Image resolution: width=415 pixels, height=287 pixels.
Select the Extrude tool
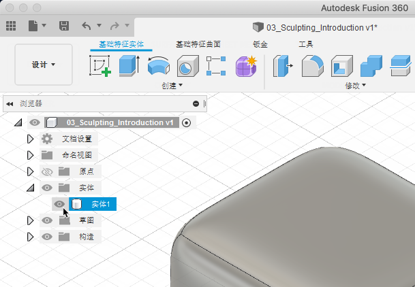[129, 66]
